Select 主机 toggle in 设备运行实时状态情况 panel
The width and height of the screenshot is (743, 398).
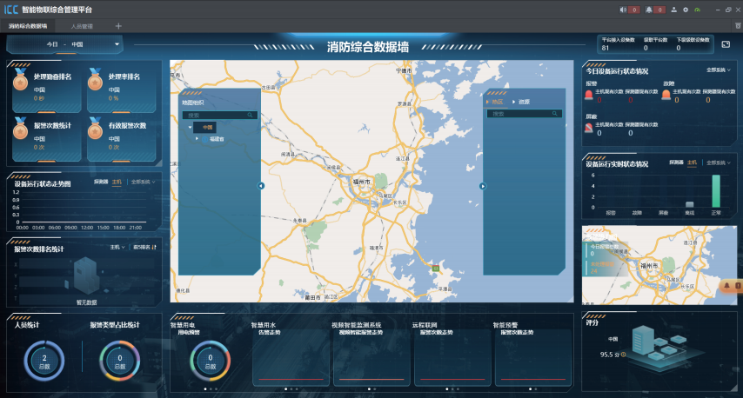coord(693,163)
